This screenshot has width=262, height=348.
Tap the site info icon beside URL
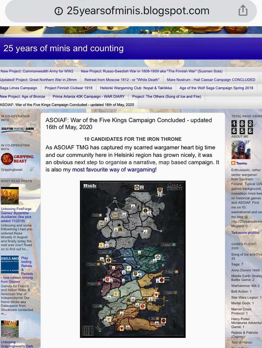[x=59, y=11]
